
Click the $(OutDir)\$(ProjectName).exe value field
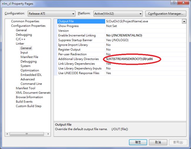pyautogui.click(x=144, y=21)
